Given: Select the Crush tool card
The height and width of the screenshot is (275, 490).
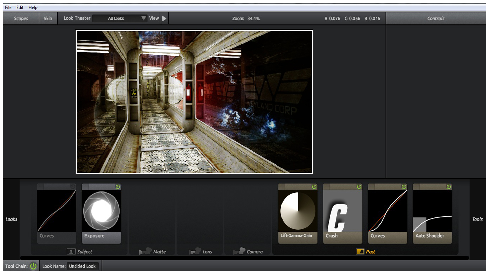Looking at the screenshot, I should pos(342,213).
